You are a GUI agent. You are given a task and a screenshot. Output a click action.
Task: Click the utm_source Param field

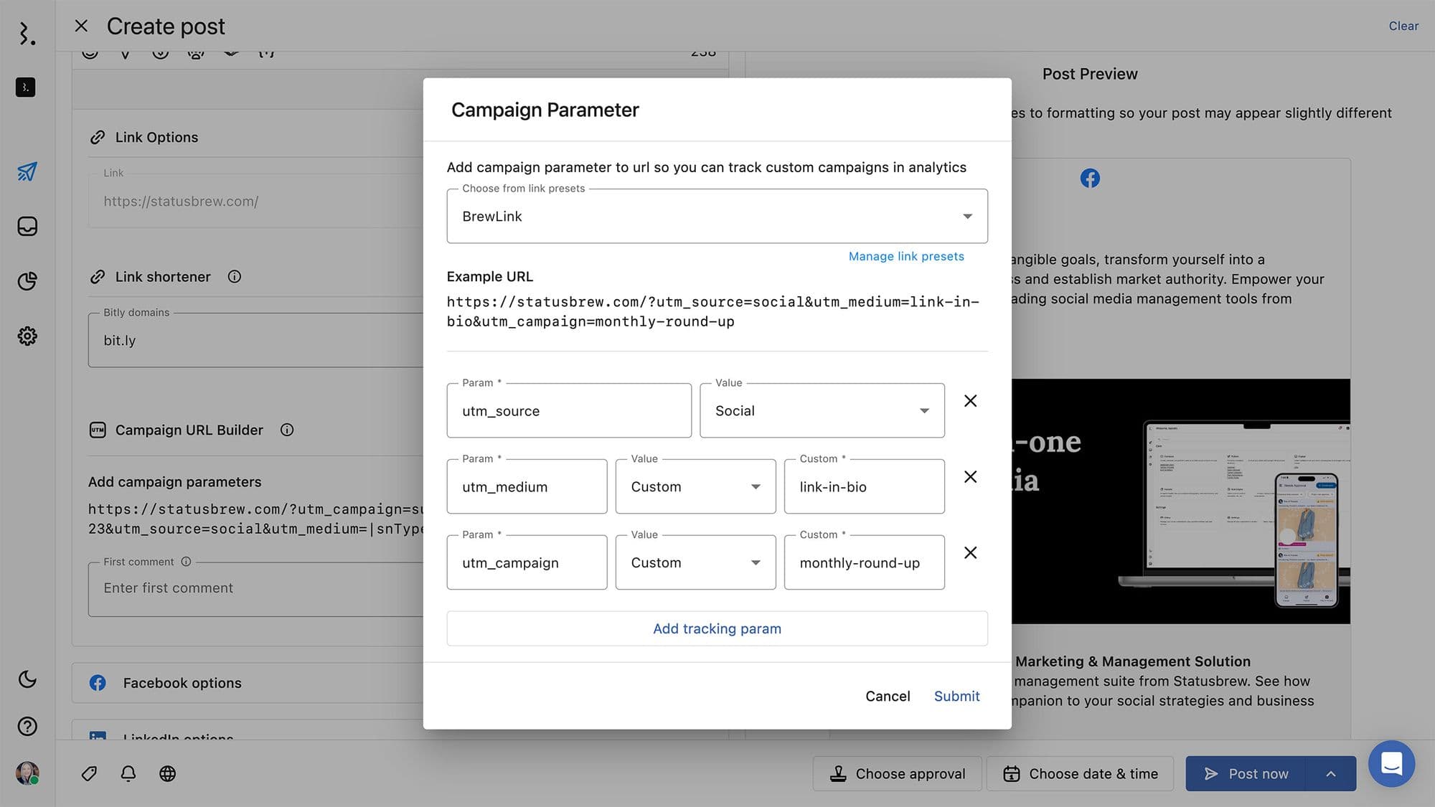(x=569, y=410)
